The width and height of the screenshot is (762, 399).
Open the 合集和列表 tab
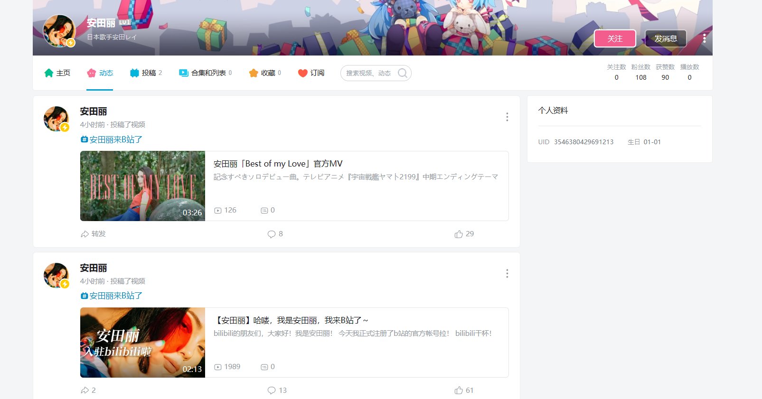tap(205, 73)
